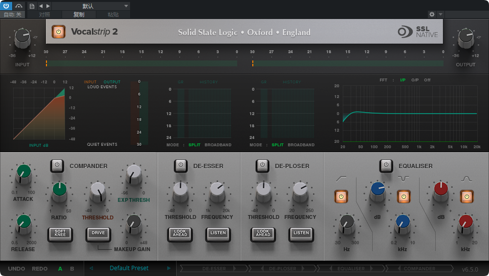Image resolution: width=489 pixels, height=276 pixels.
Task: Click UNDO in the bottom bar
Action: [x=17, y=269]
